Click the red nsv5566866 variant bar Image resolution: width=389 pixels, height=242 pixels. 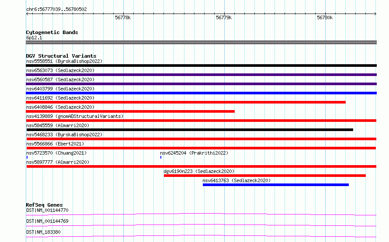pyautogui.click(x=201, y=148)
